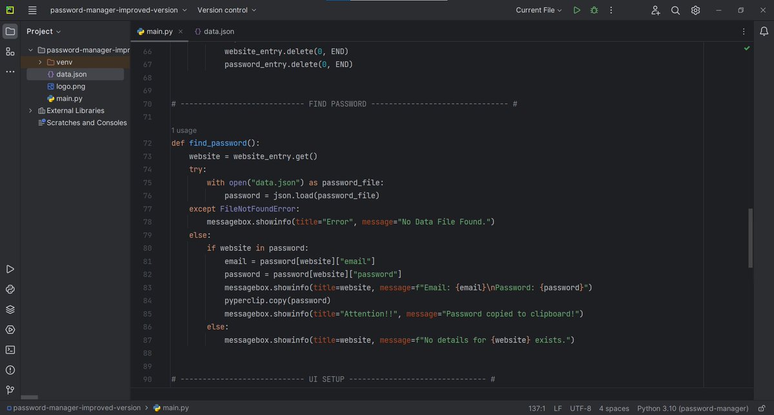Screen dimensions: 774x415
Task: Click line number 72 in the gutter
Action: [147, 143]
